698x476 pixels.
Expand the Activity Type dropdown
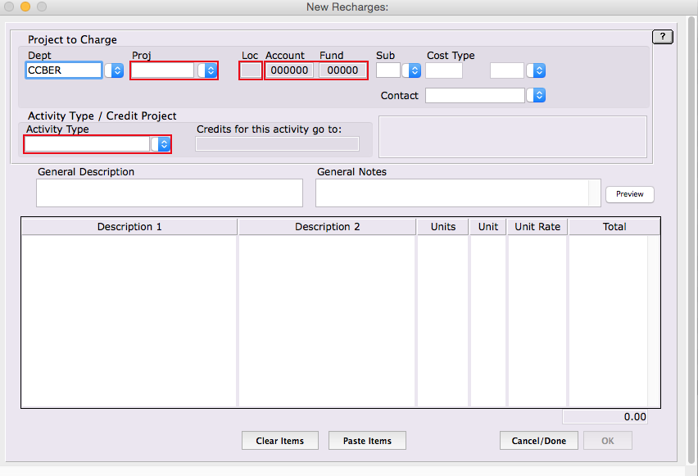(x=164, y=144)
